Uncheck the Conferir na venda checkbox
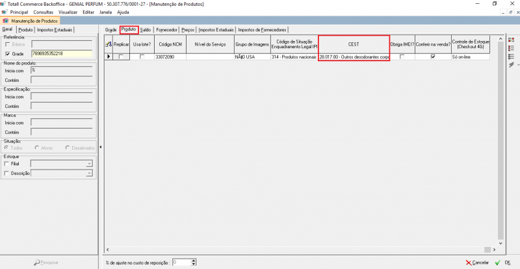The width and height of the screenshot is (520, 269). 432,57
